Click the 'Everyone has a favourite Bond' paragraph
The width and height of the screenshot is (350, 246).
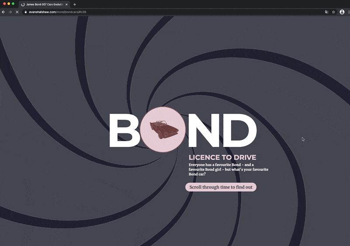pos(229,170)
